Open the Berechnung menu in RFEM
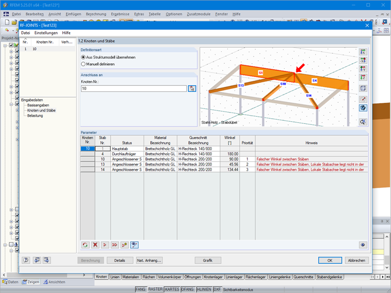 click(x=96, y=14)
